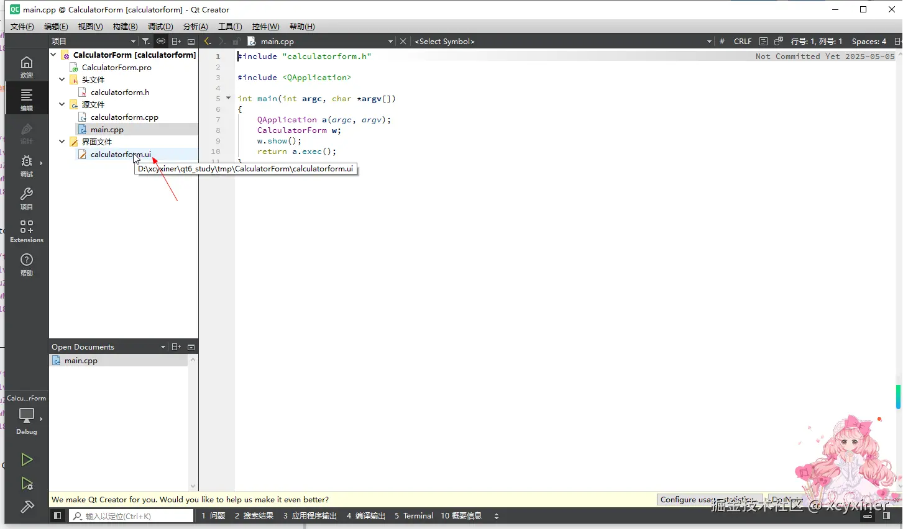This screenshot has width=903, height=529.
Task: Show the 4 编译输出 pane
Action: pos(366,516)
